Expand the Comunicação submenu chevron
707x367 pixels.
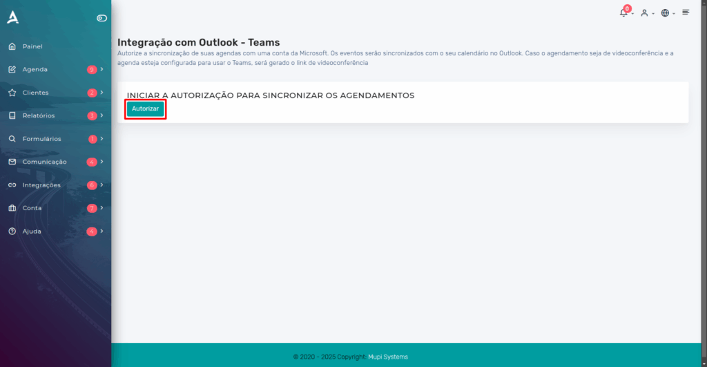(102, 162)
